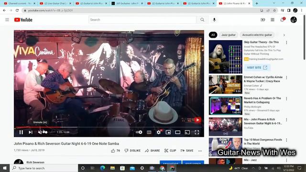Reload the page
The height and width of the screenshot is (172, 306).
click(17, 11)
